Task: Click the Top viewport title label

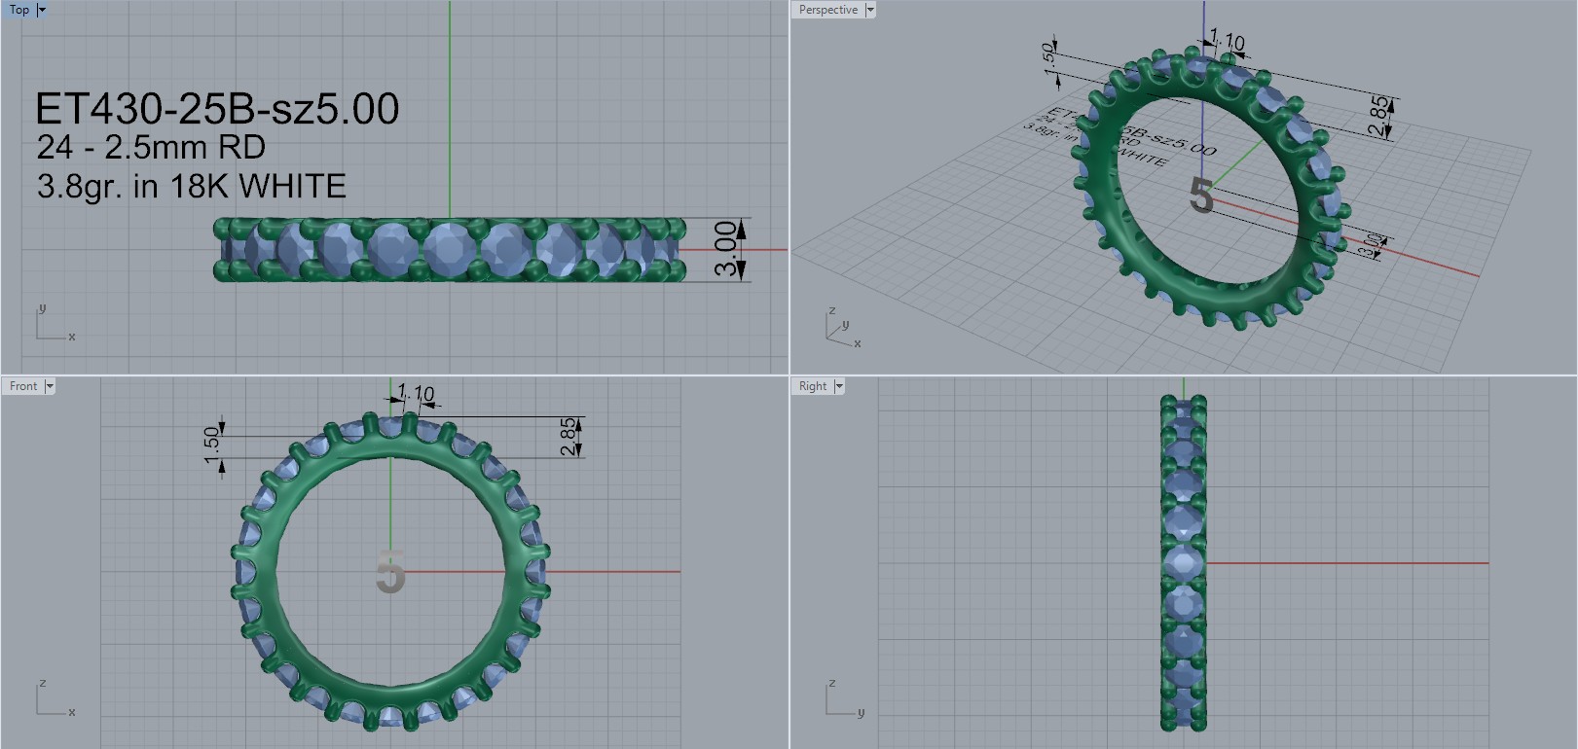Action: 19,10
